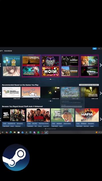Click the CDN$ 21.99 price label

coord(16,99)
